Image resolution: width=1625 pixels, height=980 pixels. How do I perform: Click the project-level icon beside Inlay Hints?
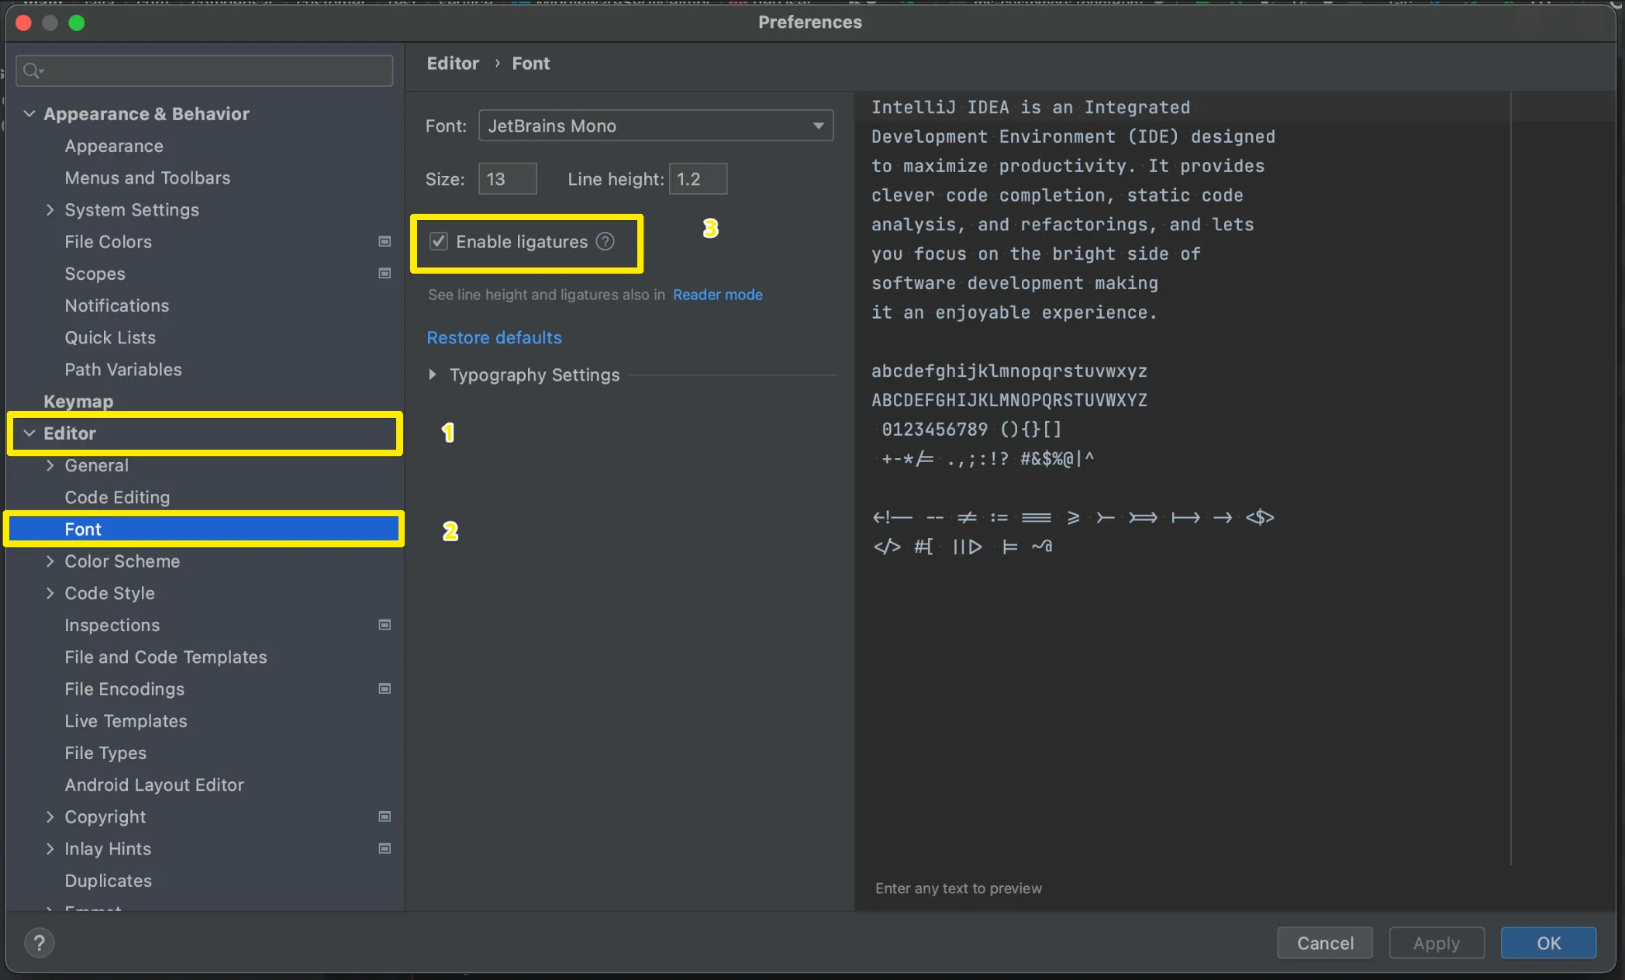tap(384, 848)
